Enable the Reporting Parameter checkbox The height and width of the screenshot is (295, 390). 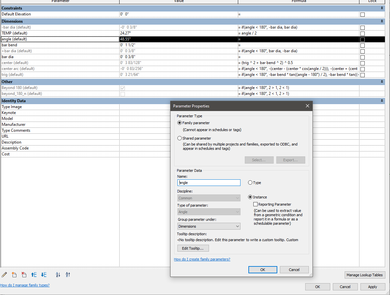255,204
